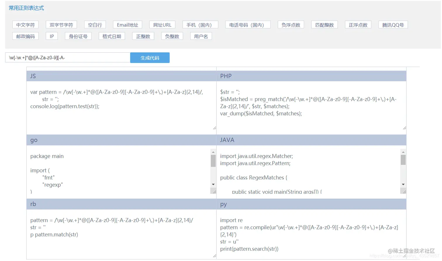Select the 电话号码（国内） preset
The width and height of the screenshot is (442, 261).
click(x=248, y=25)
